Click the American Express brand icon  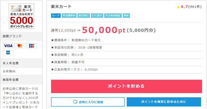pos(8,52)
